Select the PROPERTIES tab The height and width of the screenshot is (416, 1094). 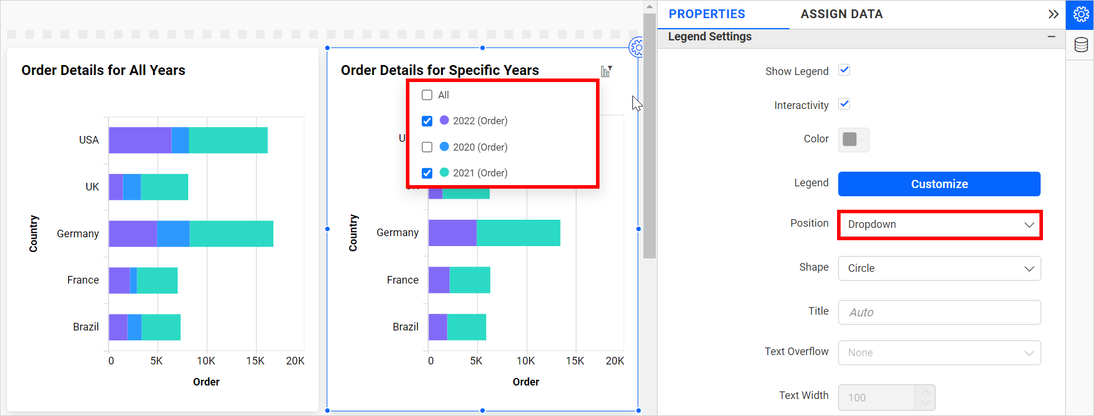pyautogui.click(x=707, y=14)
